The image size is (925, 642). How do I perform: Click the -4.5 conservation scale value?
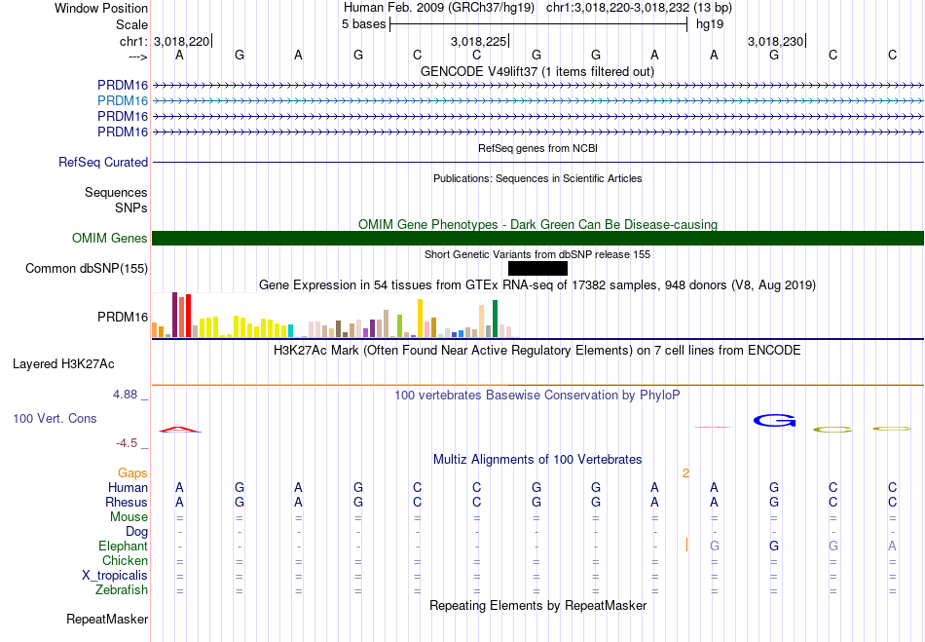pyautogui.click(x=127, y=443)
